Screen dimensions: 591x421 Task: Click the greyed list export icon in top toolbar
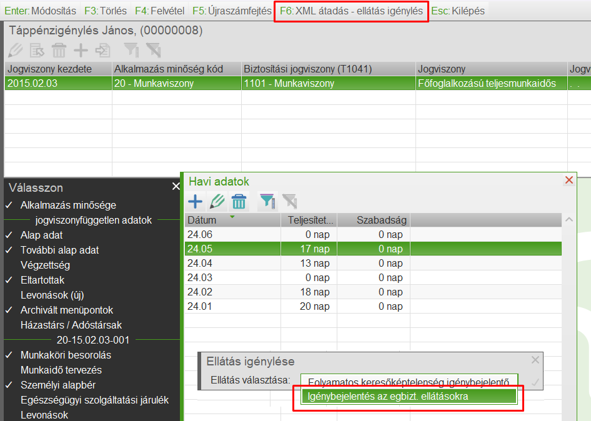click(x=37, y=50)
